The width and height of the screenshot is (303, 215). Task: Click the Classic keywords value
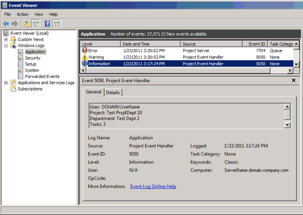point(231,162)
